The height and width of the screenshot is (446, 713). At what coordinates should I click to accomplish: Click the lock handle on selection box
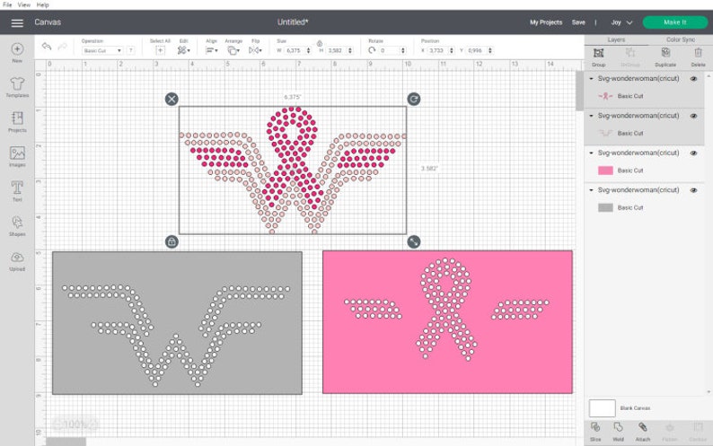coord(172,242)
